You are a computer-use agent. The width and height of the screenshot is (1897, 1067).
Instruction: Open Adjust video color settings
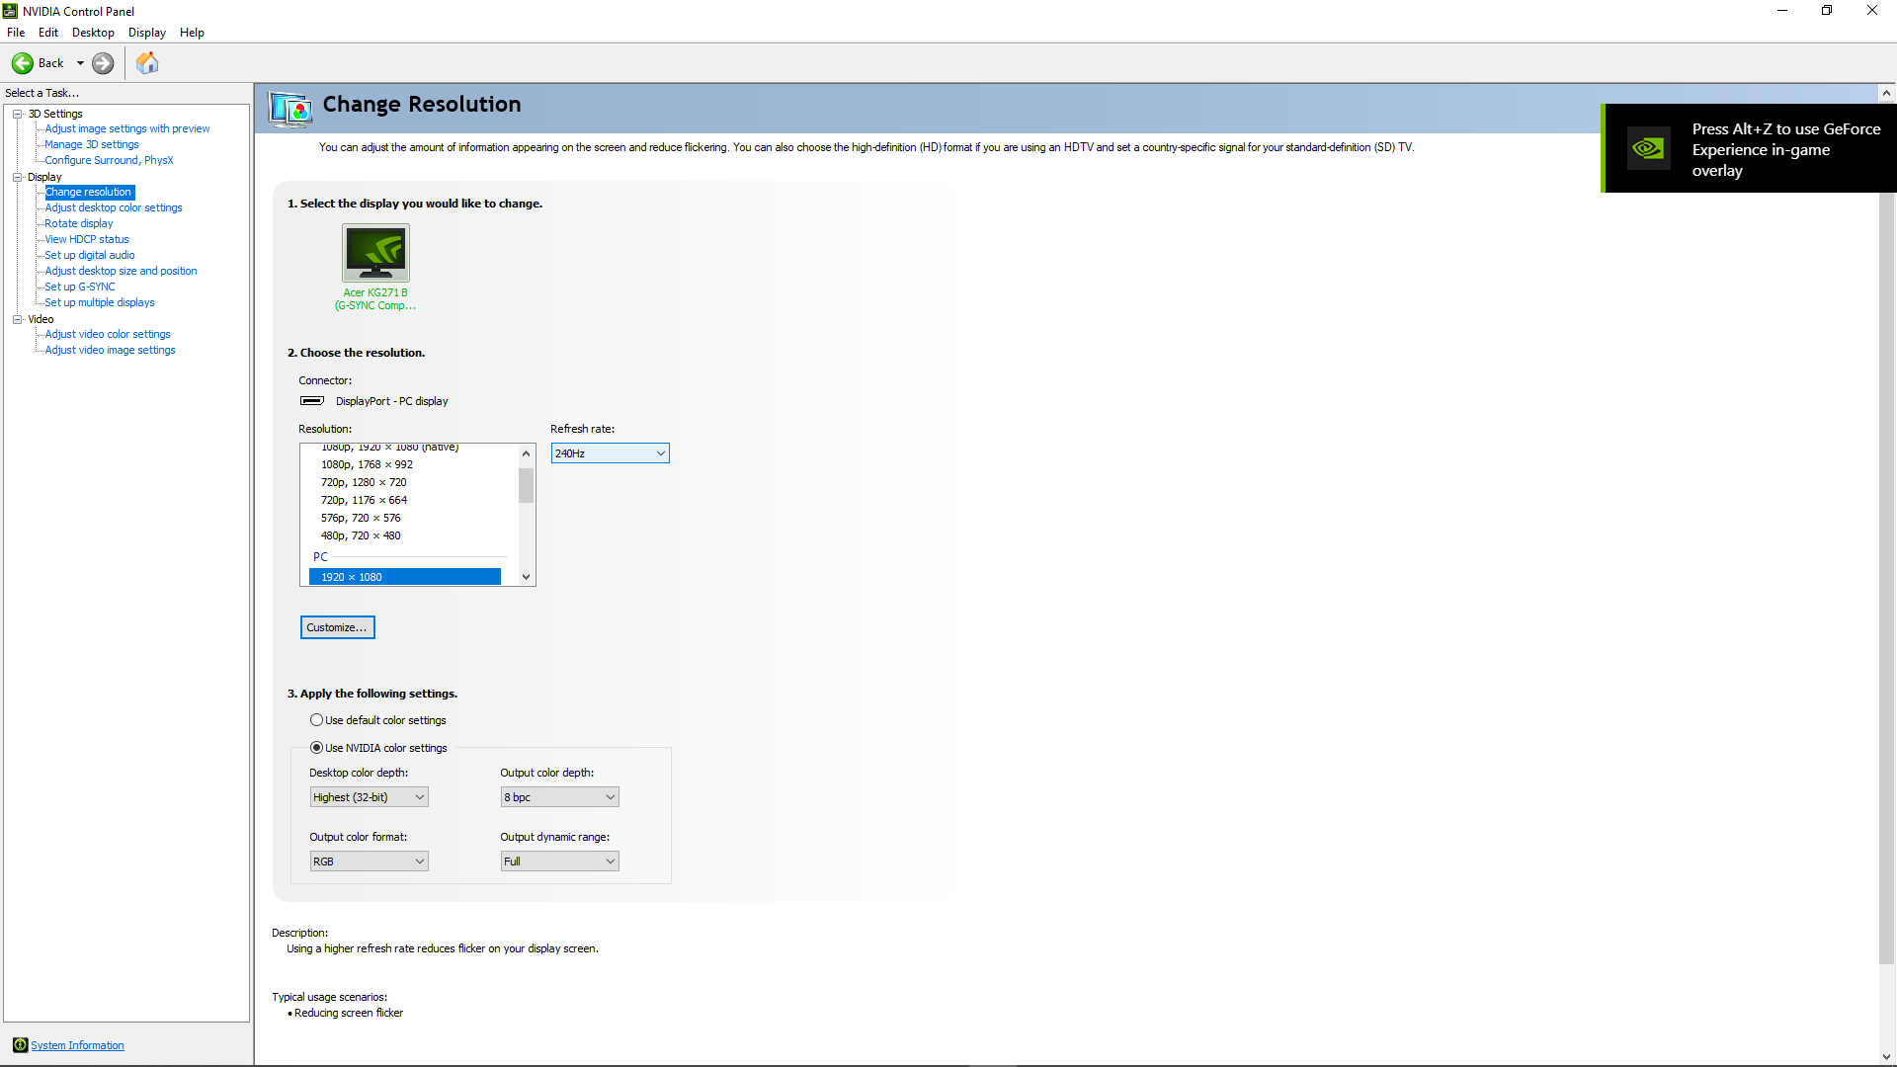click(x=108, y=334)
